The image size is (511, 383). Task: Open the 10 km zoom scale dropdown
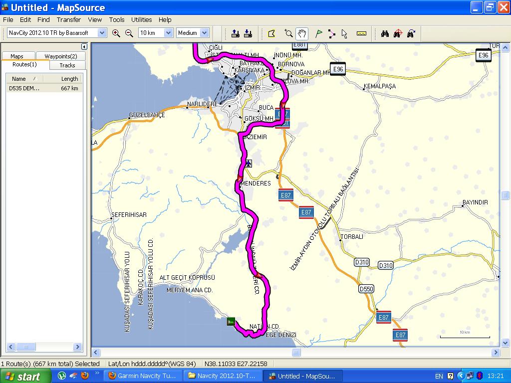pos(168,33)
